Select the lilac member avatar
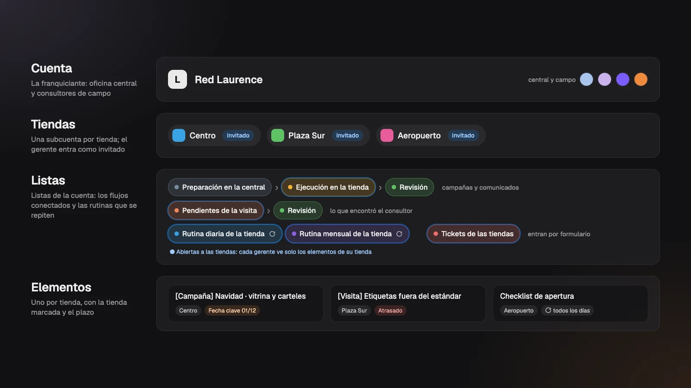This screenshot has height=388, width=691. click(605, 79)
